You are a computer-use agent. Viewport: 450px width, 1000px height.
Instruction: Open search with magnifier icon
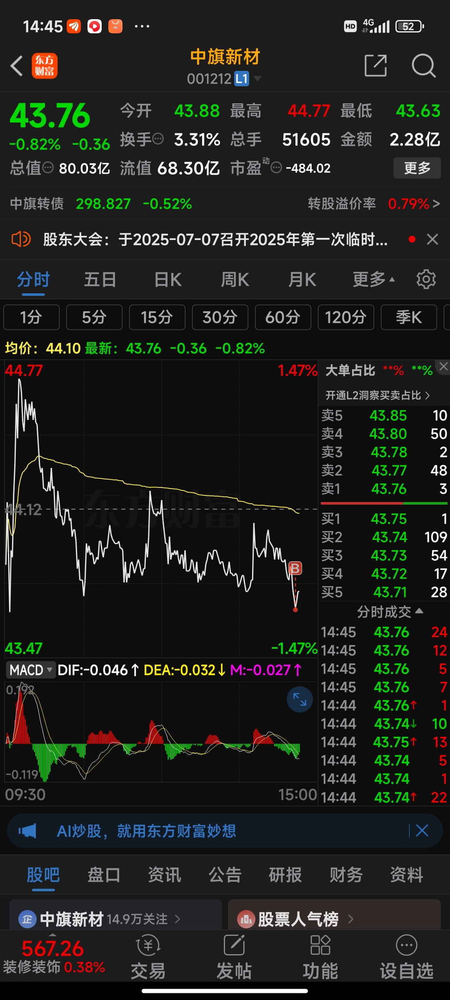point(424,65)
